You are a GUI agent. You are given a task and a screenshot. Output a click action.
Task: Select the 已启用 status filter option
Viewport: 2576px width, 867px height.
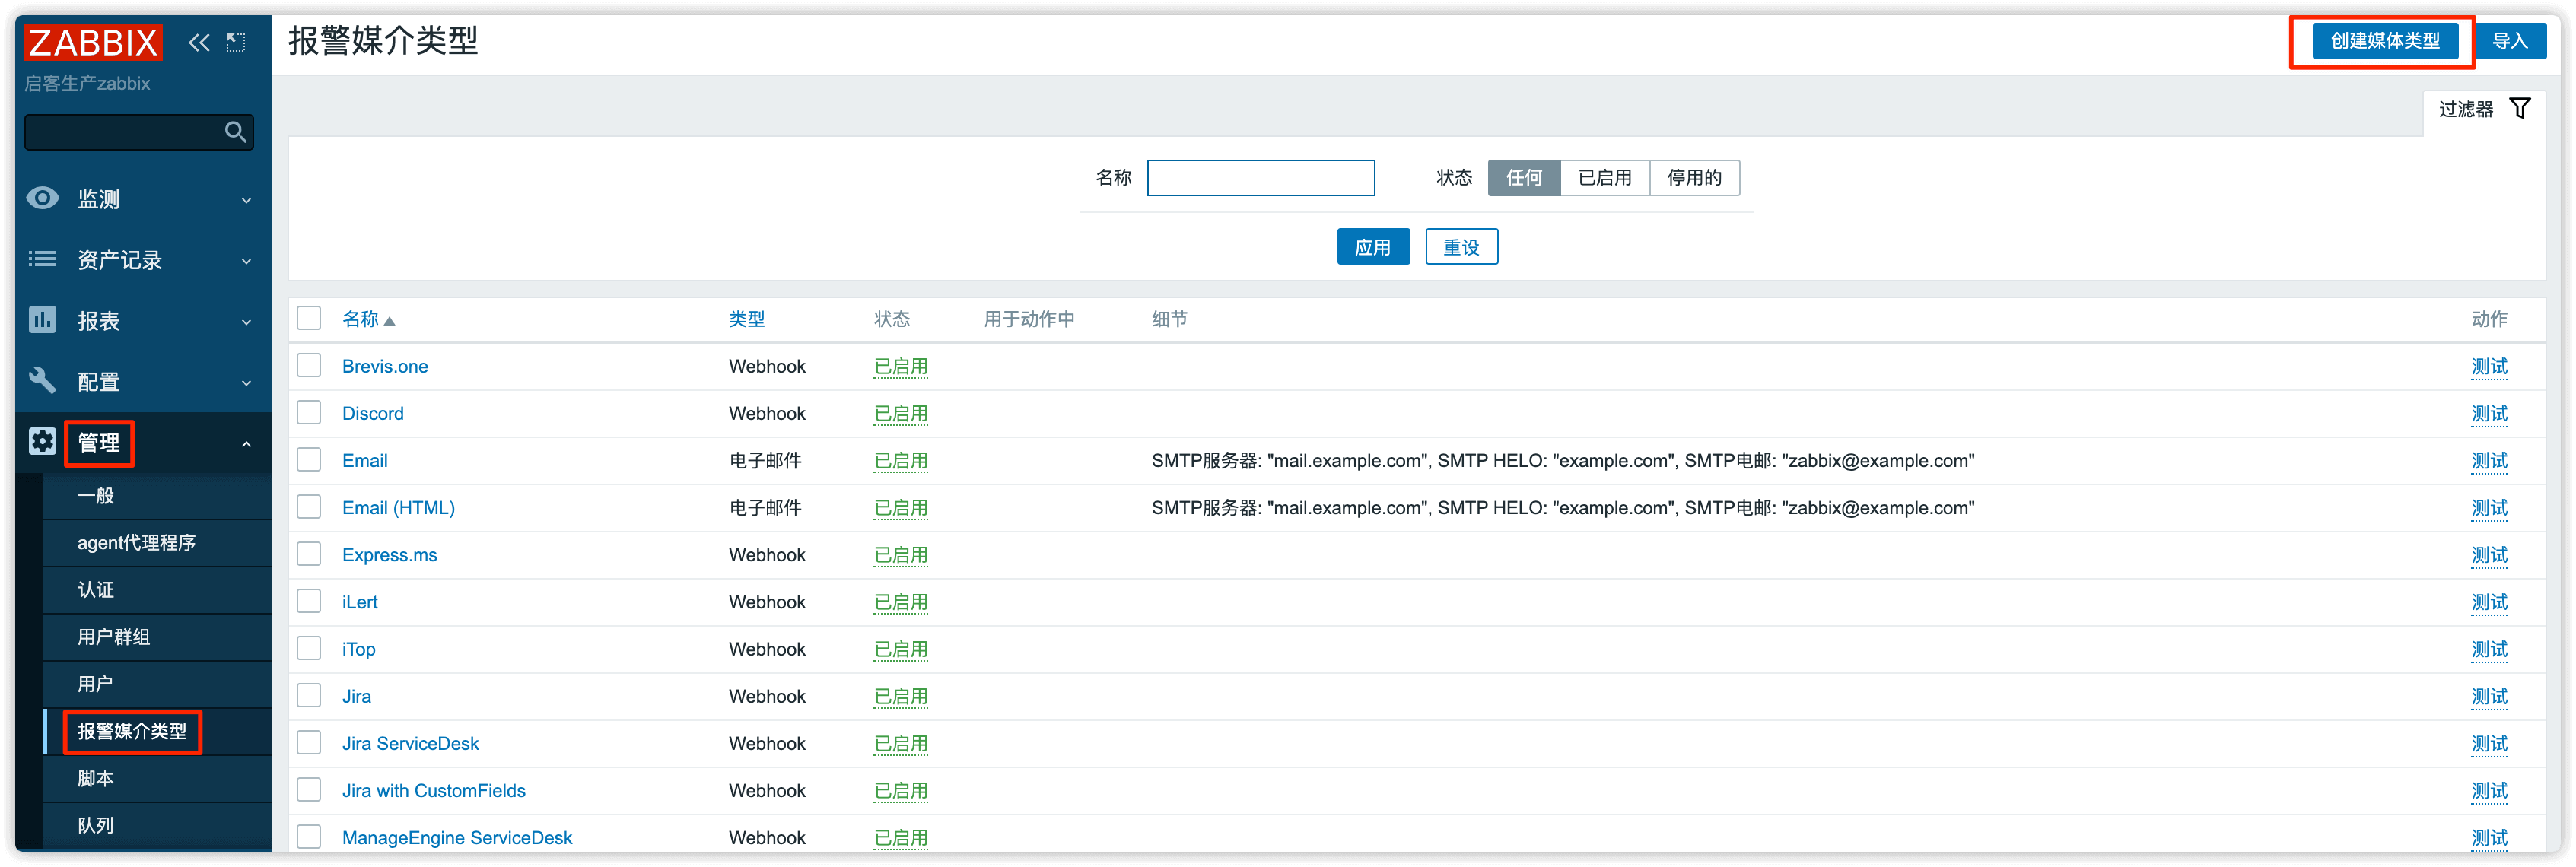point(1605,177)
